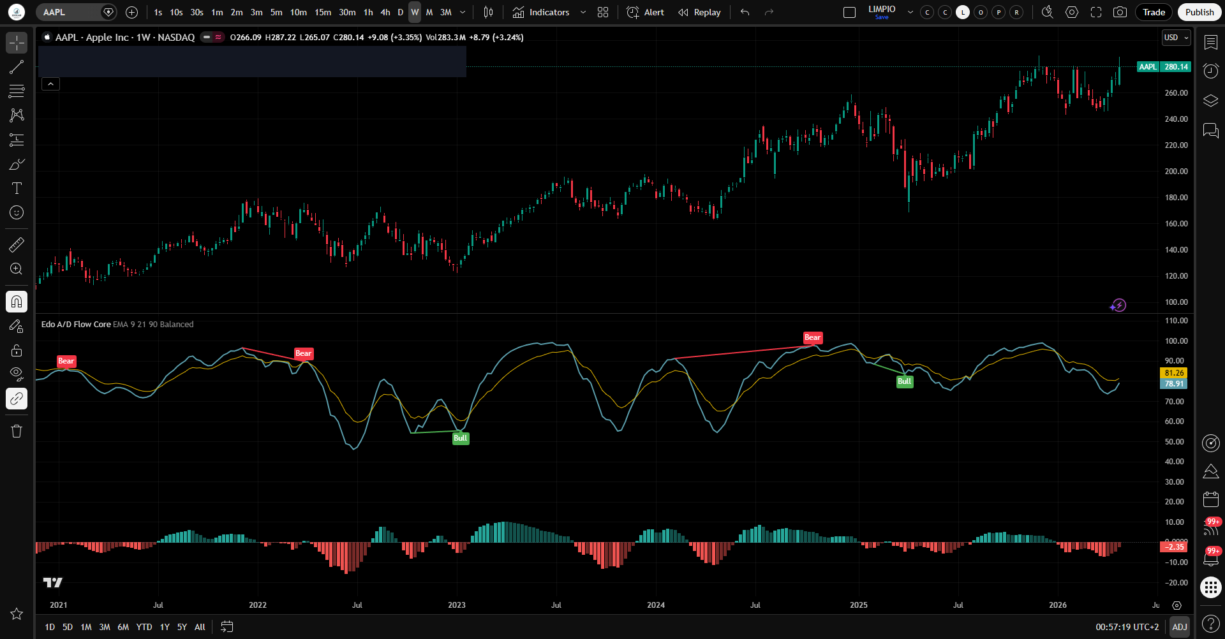Image resolution: width=1225 pixels, height=639 pixels.
Task: Activate the zoom in tool
Action: coord(17,268)
